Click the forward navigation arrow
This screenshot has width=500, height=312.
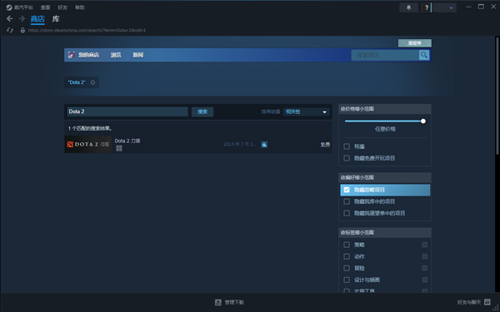point(22,19)
